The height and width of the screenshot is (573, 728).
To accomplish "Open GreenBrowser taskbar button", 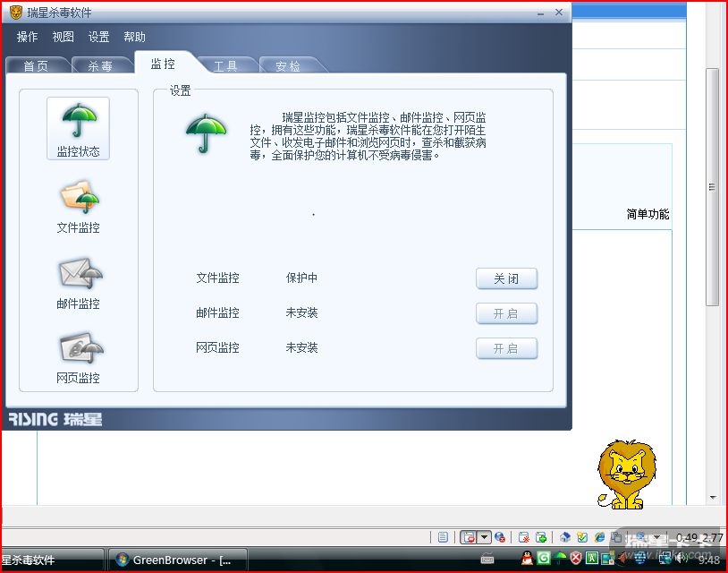I will [x=177, y=560].
